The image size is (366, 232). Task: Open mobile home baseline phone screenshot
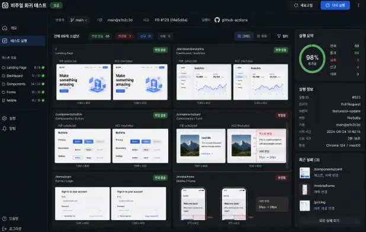point(193,204)
